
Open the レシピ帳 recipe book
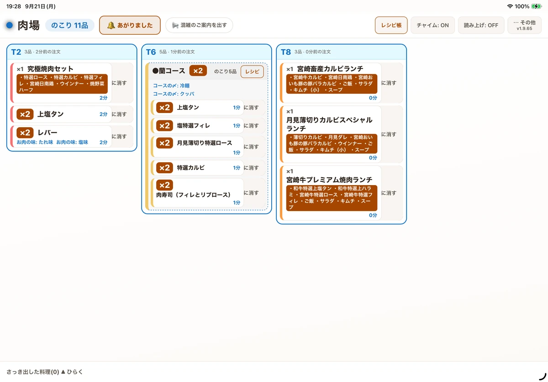click(391, 26)
